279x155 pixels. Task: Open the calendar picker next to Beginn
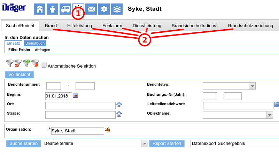75,95
